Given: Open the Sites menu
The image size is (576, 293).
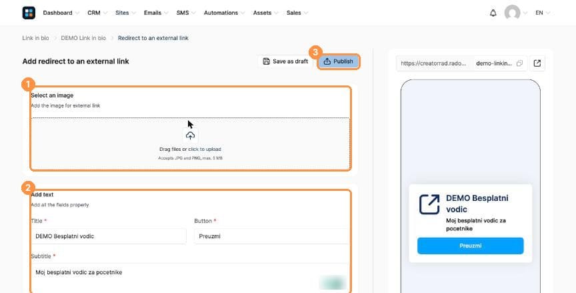Looking at the screenshot, I should pos(125,13).
